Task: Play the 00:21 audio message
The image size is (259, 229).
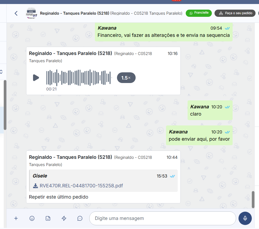Action: [36, 78]
